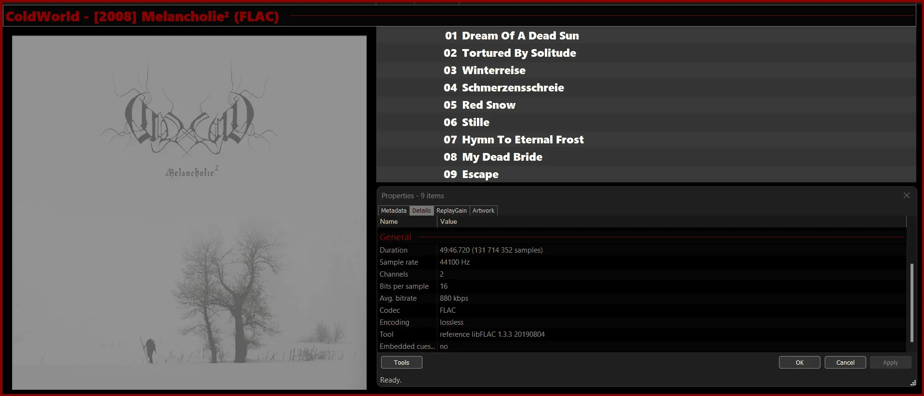Click the Value column header

[672, 222]
